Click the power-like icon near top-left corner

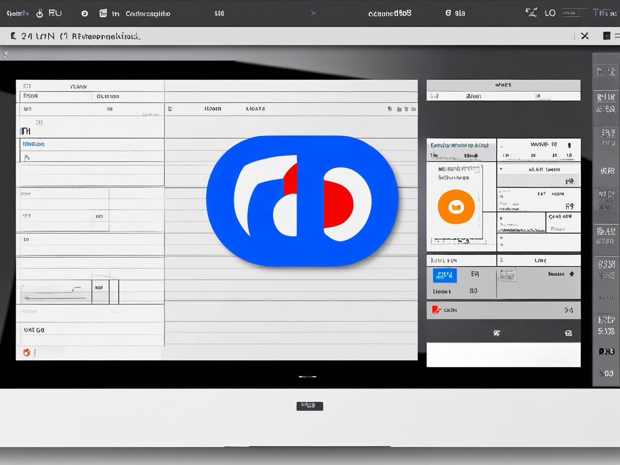coord(40,14)
